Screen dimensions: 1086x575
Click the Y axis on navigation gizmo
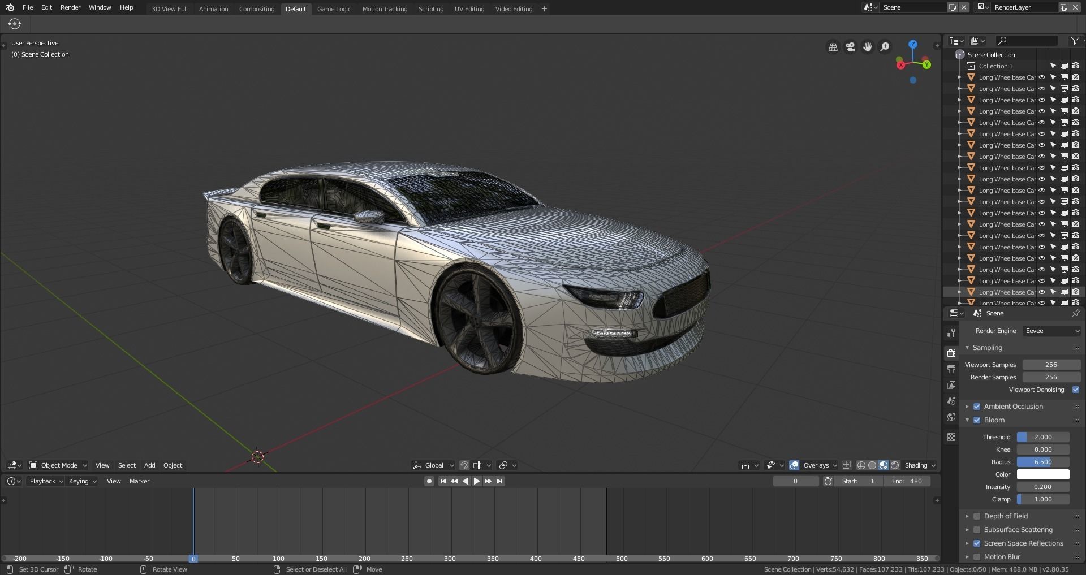point(926,64)
